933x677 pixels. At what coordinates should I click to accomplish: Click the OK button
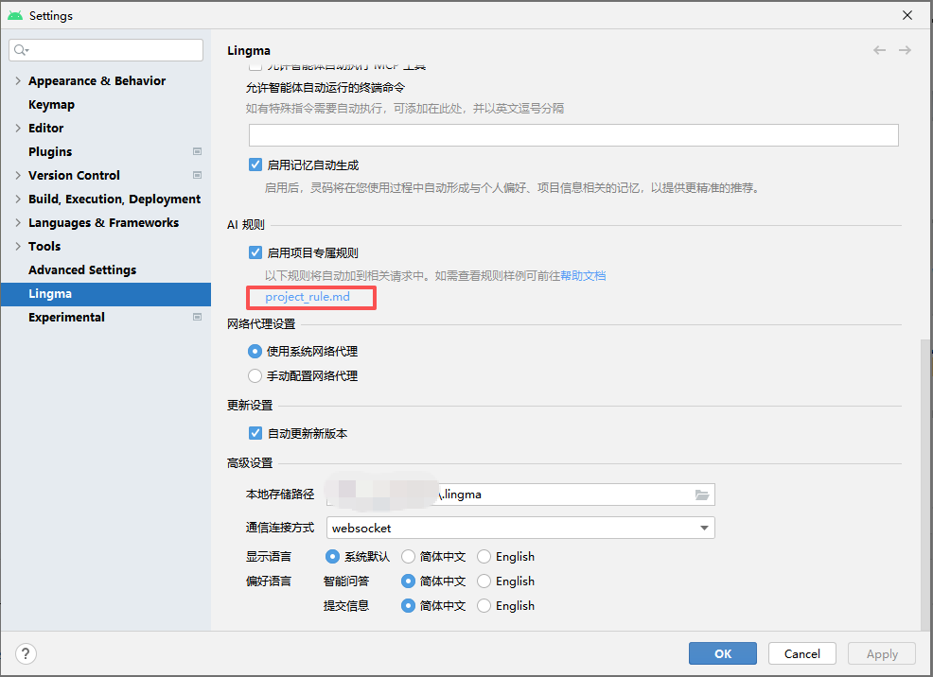pos(722,653)
